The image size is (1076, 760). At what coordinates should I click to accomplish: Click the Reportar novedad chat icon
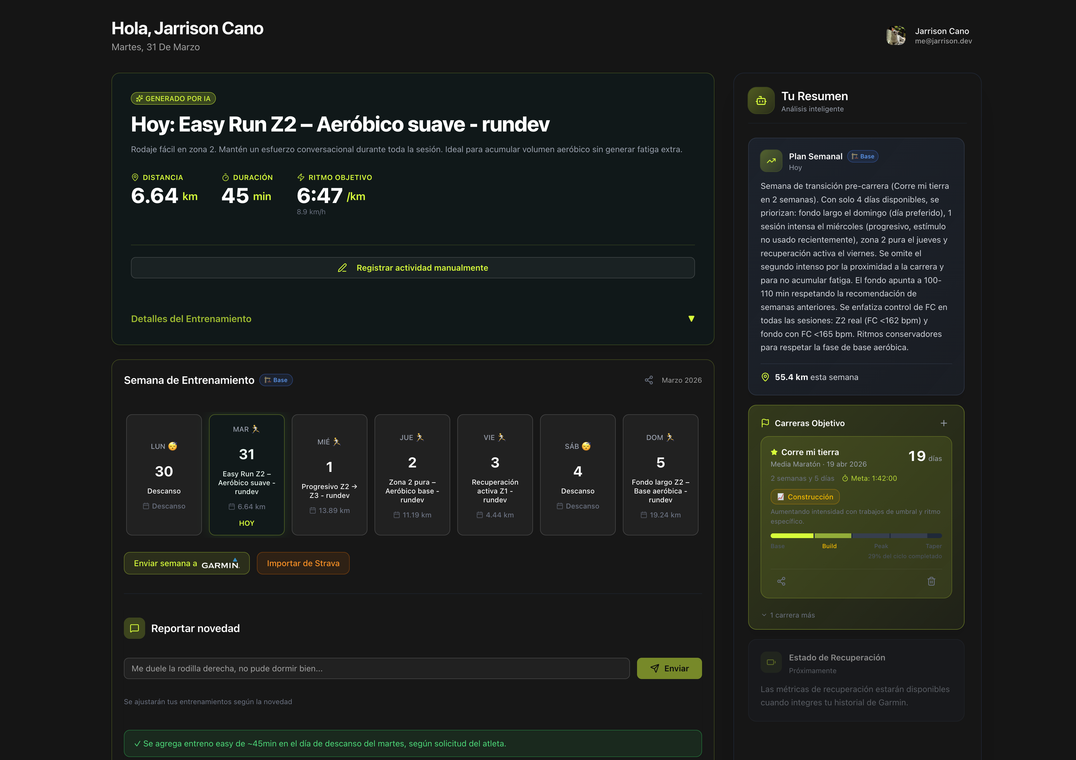pyautogui.click(x=134, y=628)
